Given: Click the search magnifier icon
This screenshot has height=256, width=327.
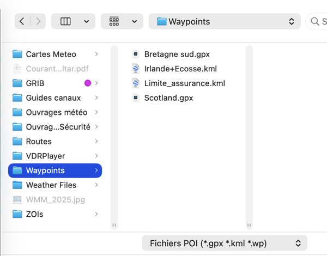Looking at the screenshot, I should click(x=315, y=22).
